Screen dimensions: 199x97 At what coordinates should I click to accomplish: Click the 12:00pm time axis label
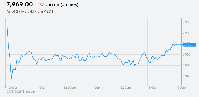70,88
